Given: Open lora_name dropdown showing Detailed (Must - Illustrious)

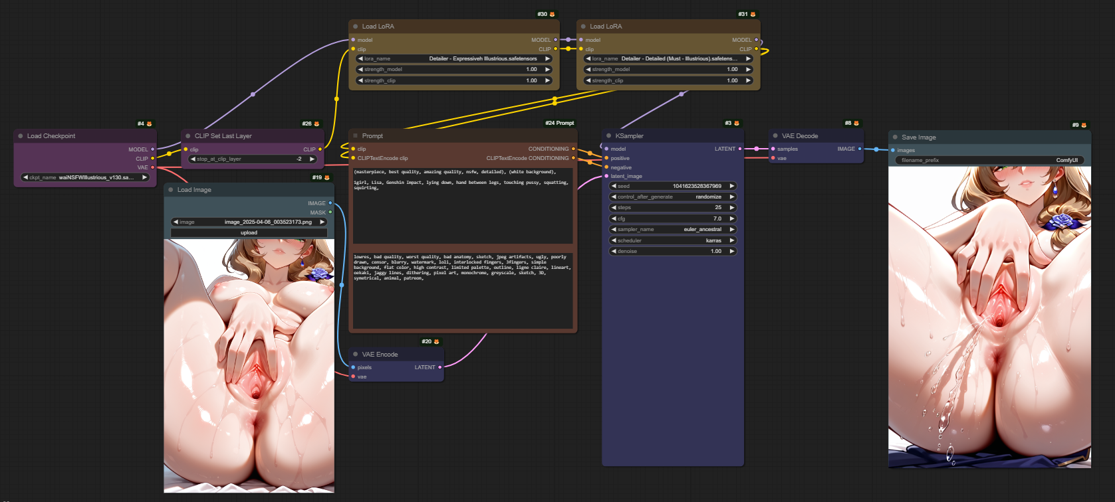Looking at the screenshot, I should click(668, 58).
